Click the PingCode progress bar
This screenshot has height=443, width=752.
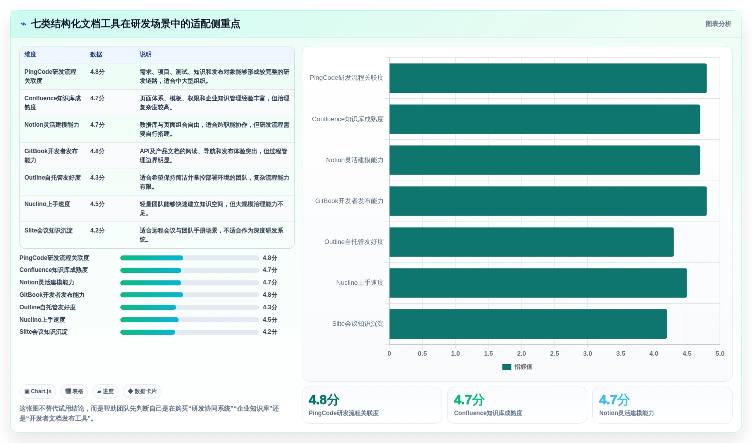pos(190,258)
